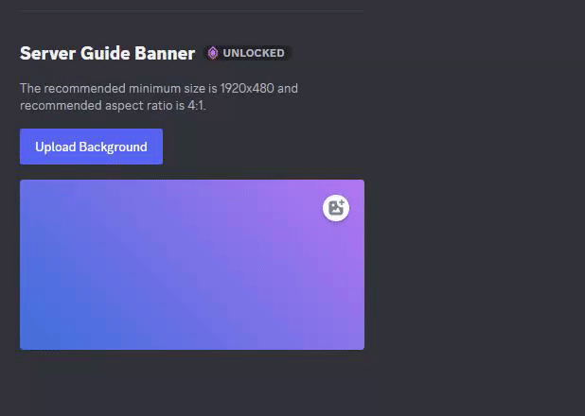The height and width of the screenshot is (416, 585).
Task: Click the Server Guide Banner heading
Action: [108, 53]
